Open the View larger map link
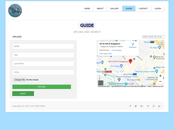The height and width of the screenshot is (130, 174). tap(105, 54)
